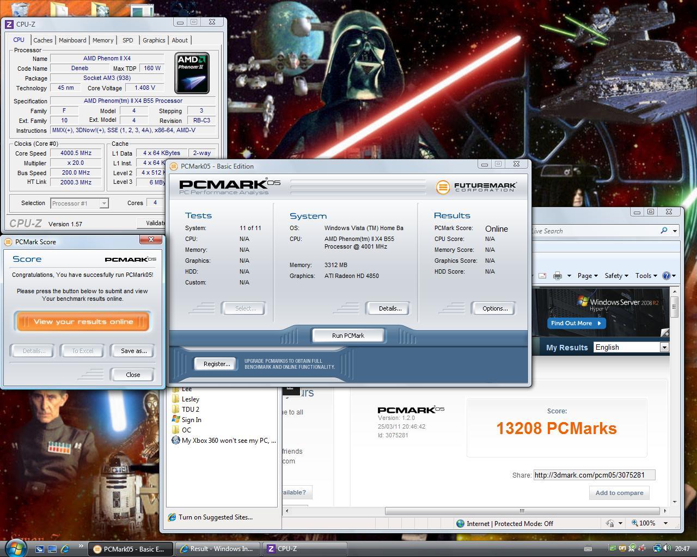Click the Print icon in browser toolbar
The height and width of the screenshot is (557, 697).
[x=558, y=276]
